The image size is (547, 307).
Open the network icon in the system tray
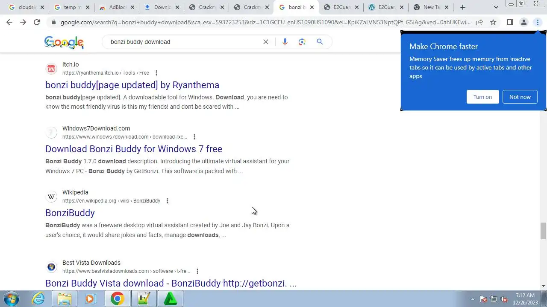click(494, 299)
